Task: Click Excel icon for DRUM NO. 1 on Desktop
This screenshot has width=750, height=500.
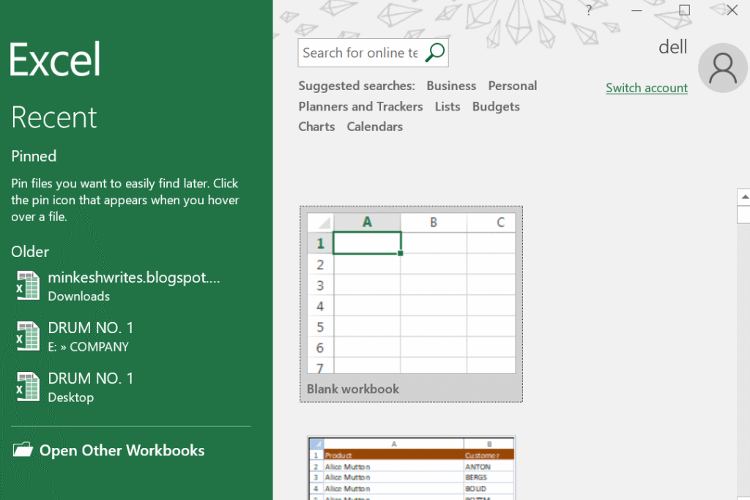Action: click(28, 387)
